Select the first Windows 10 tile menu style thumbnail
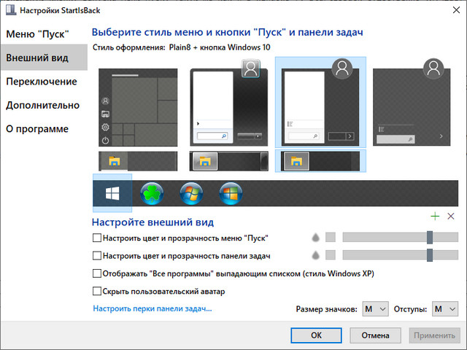The width and height of the screenshot is (467, 350). tap(138, 107)
